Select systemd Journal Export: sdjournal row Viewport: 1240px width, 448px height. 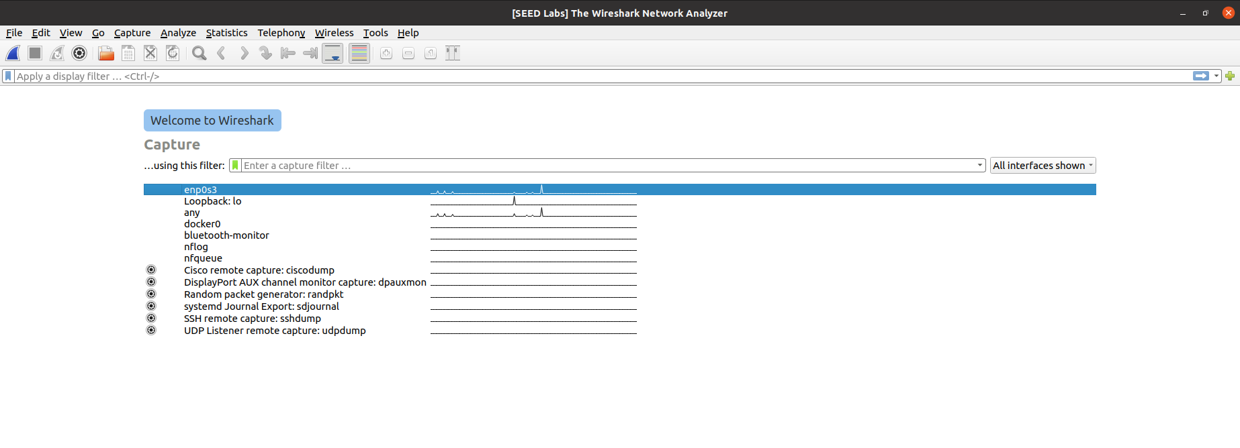tap(620, 306)
